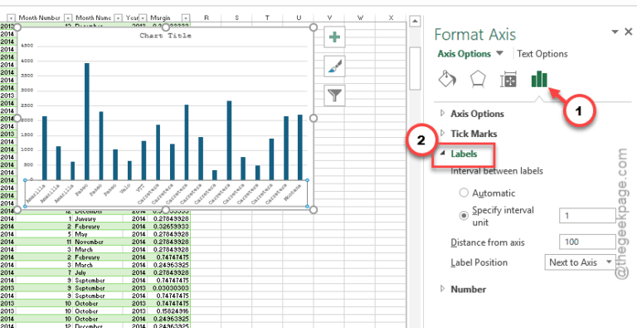This screenshot has height=328, width=637.
Task: Click the spreadsheet scroll up arrow
Action: pyautogui.click(x=415, y=21)
